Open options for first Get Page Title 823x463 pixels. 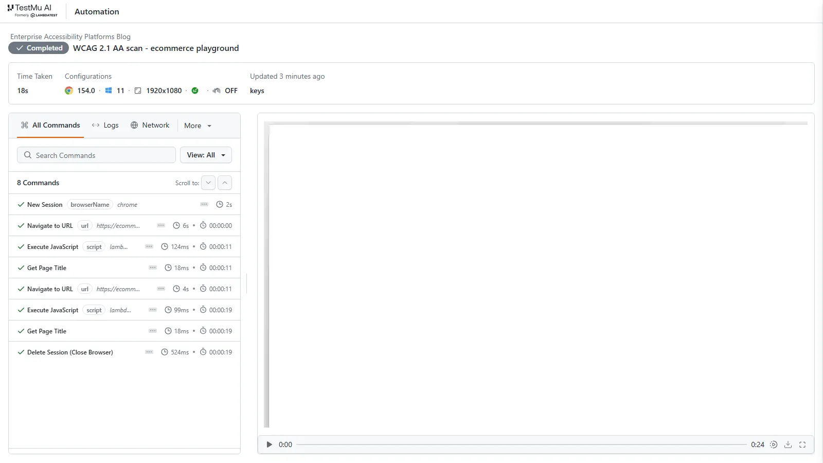pyautogui.click(x=153, y=268)
